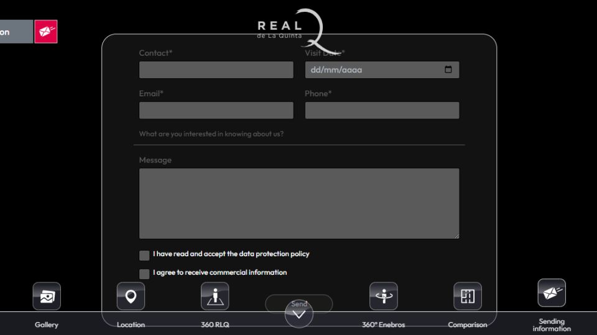Image resolution: width=597 pixels, height=335 pixels.
Task: Collapse the bottom menu with chevron button
Action: pos(298,315)
